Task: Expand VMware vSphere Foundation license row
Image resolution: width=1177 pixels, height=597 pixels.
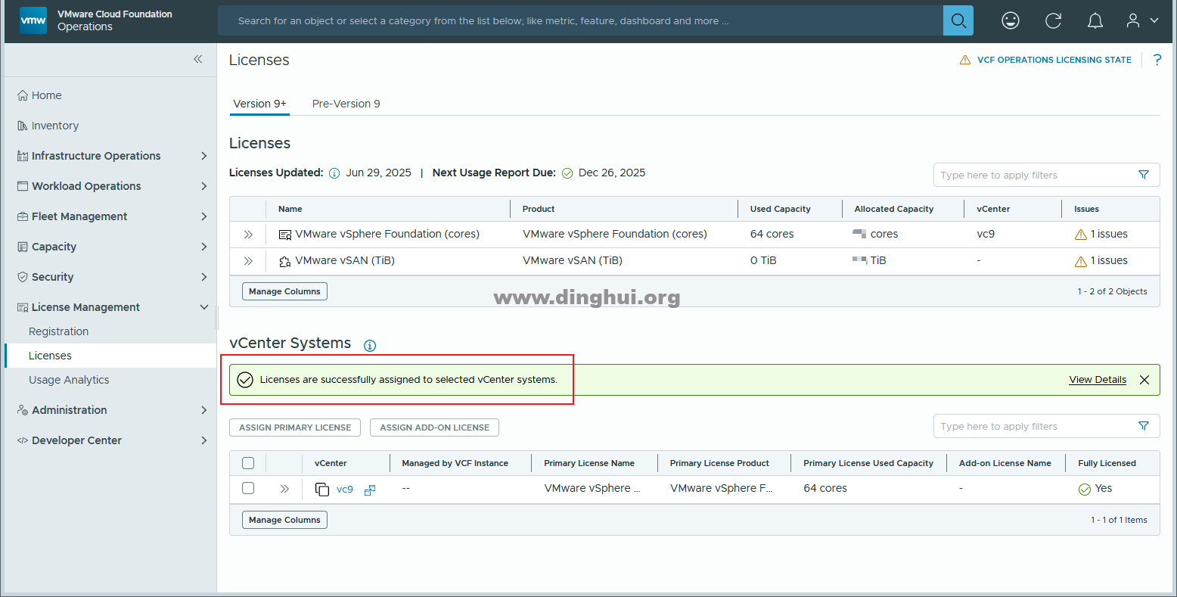Action: [x=248, y=235]
